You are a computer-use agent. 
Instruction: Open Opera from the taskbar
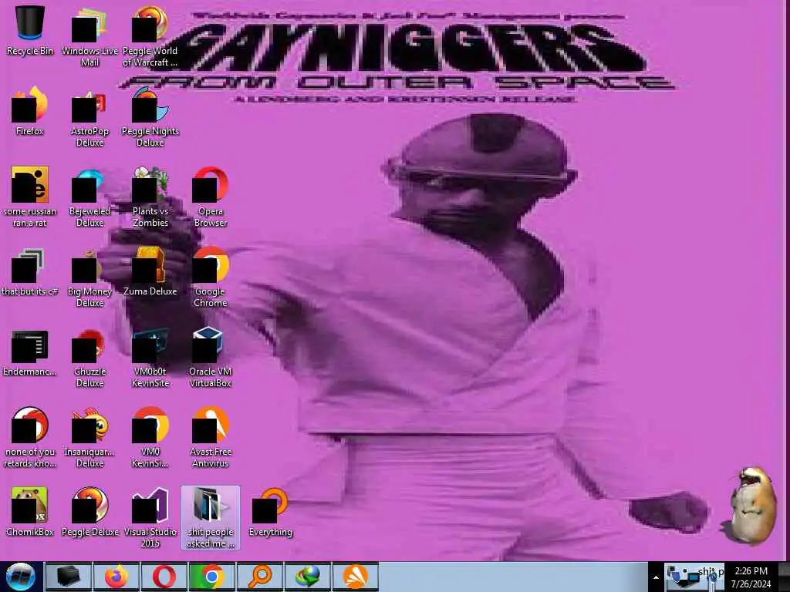tap(164, 577)
